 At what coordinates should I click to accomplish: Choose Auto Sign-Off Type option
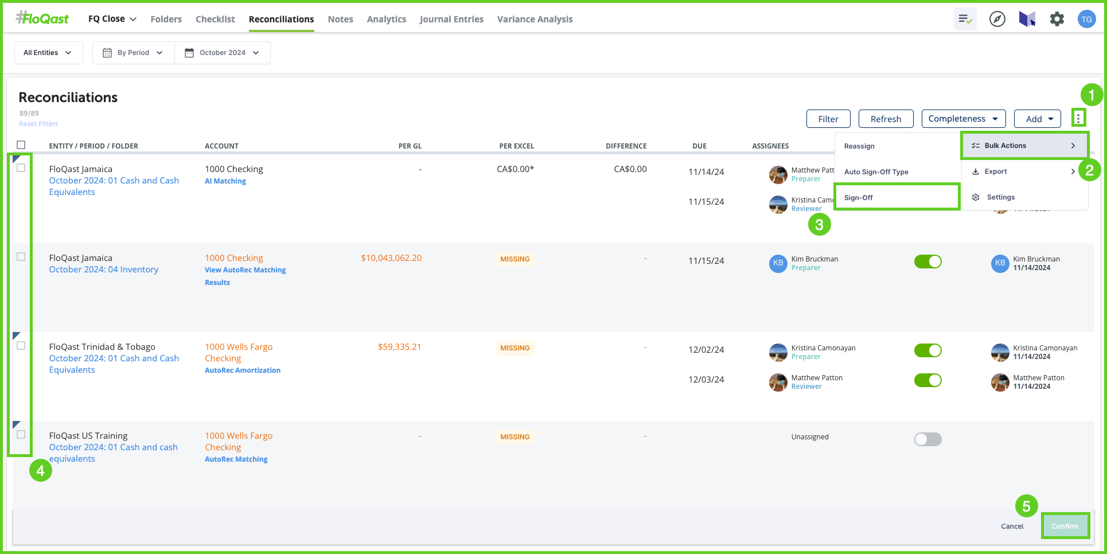876,172
